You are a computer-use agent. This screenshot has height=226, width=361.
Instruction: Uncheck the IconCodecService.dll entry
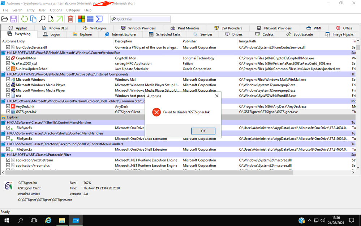coord(8,47)
